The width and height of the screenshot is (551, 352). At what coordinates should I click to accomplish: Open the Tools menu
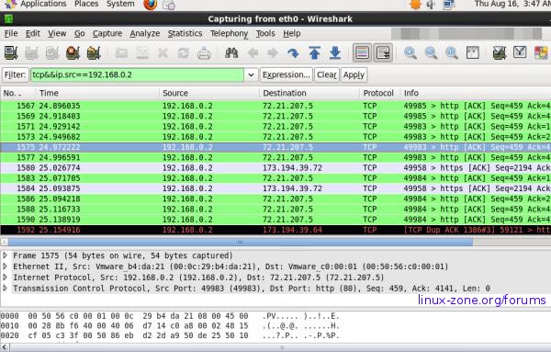[x=265, y=33]
